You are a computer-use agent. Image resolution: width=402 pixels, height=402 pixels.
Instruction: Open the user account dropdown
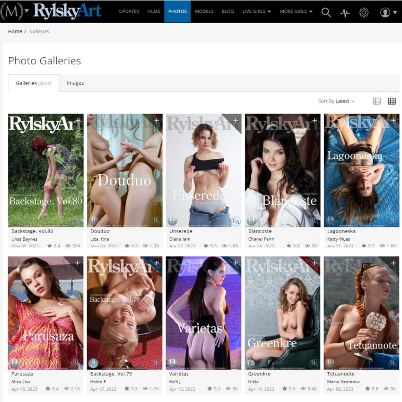pos(388,12)
